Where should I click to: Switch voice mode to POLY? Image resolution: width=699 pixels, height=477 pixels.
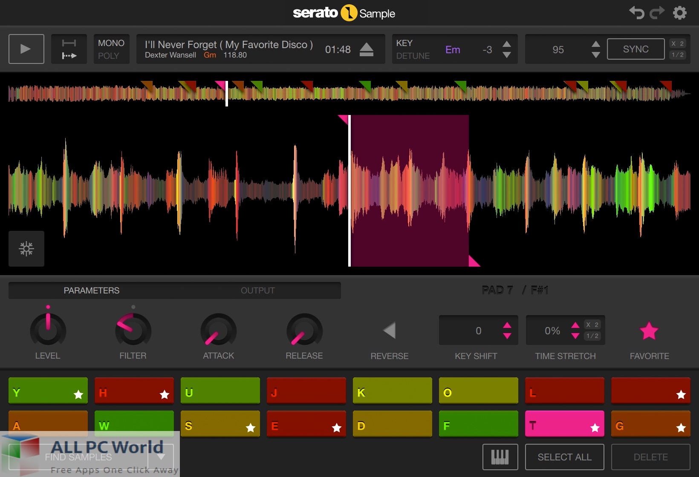pos(109,56)
